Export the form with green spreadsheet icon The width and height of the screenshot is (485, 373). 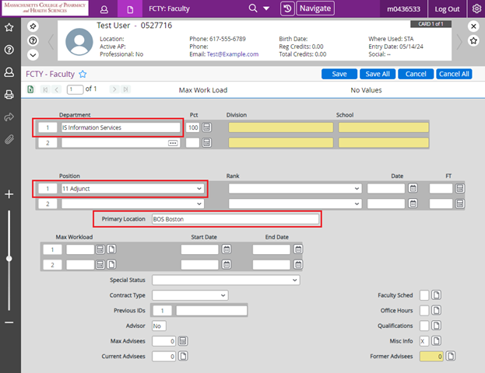tap(31, 89)
